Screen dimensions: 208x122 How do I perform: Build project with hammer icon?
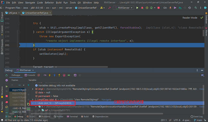(109, 8)
